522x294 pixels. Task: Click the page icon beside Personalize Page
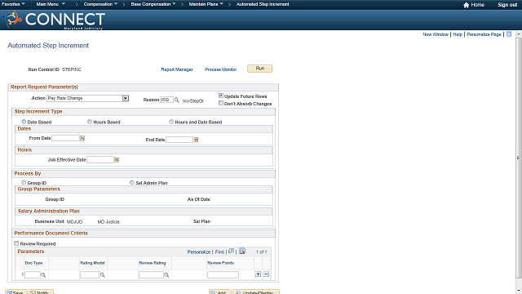point(509,34)
